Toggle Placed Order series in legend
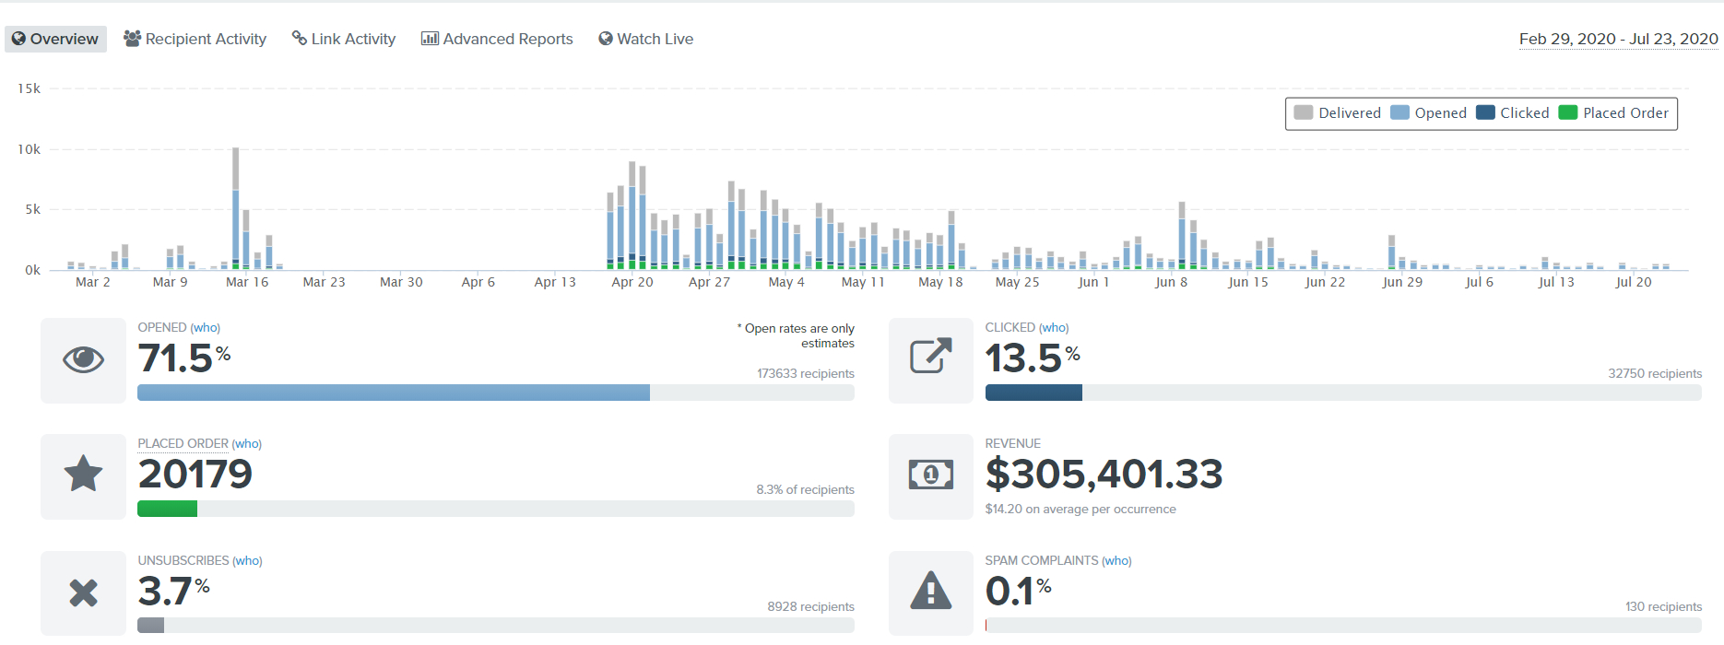The image size is (1724, 645). point(1614,113)
